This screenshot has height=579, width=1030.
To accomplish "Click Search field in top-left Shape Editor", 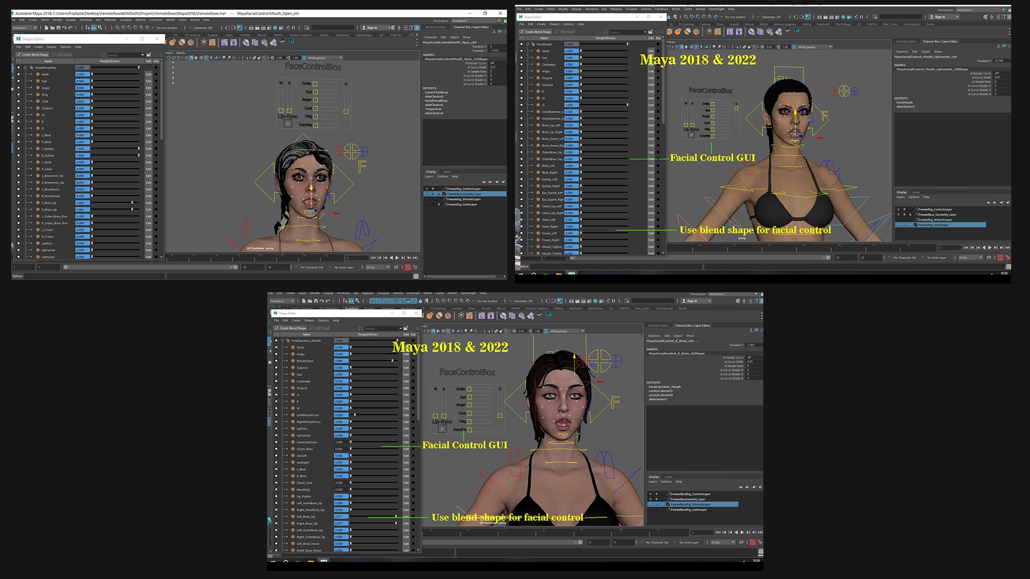I will [x=126, y=55].
